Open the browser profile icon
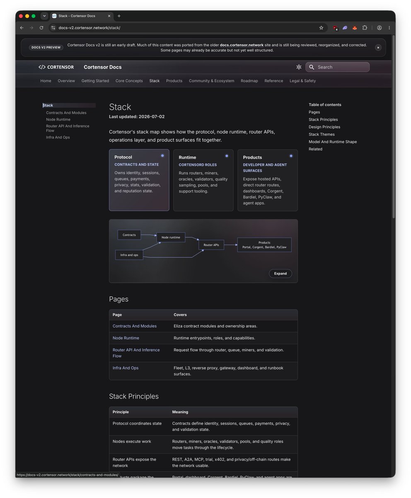This screenshot has height=498, width=411. tap(379, 28)
